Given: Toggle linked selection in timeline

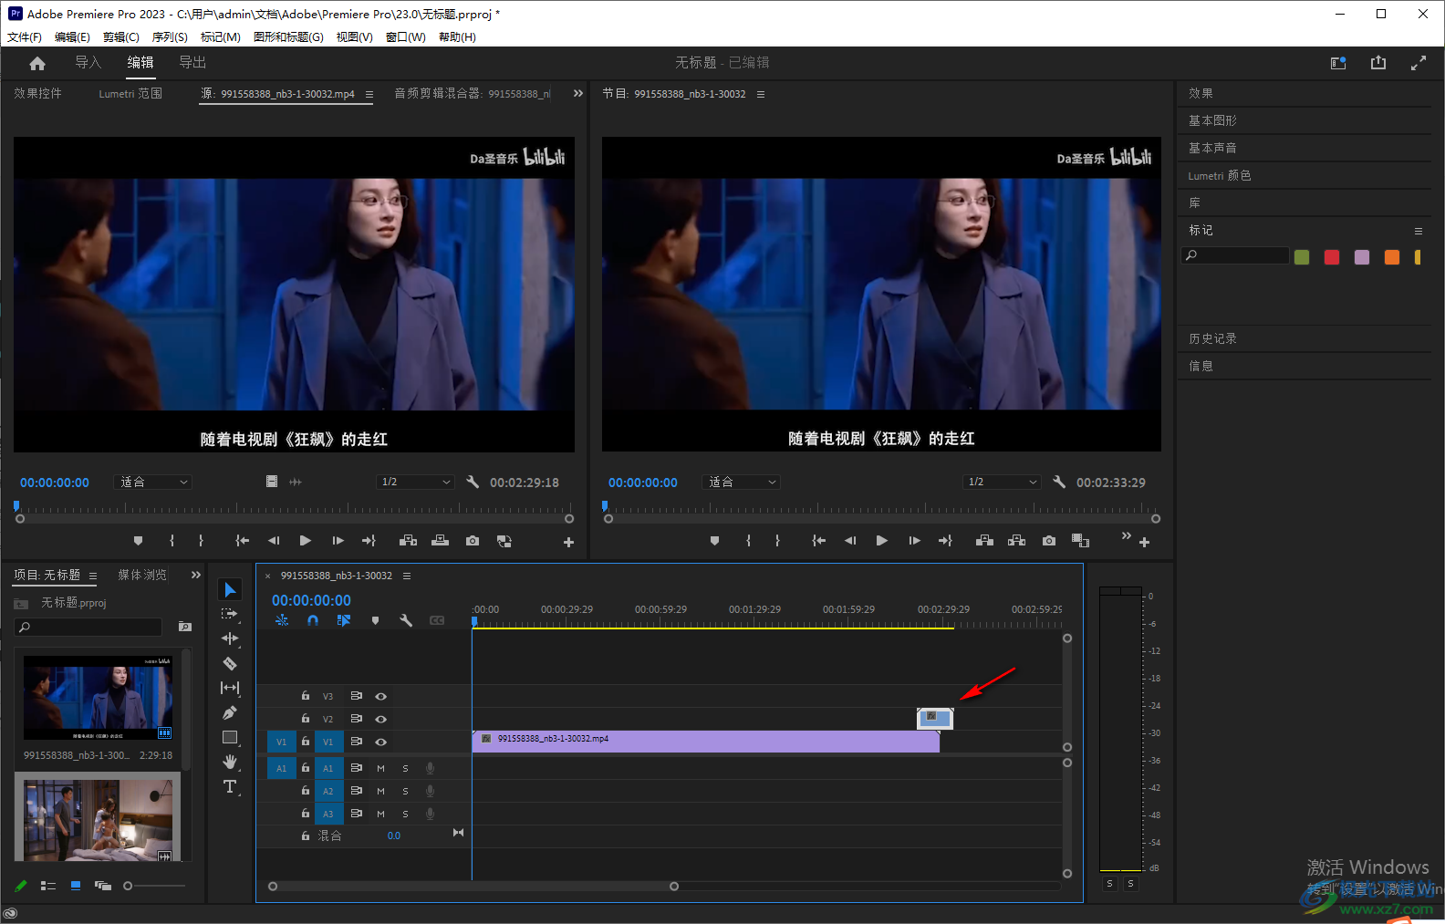Looking at the screenshot, I should click(x=344, y=620).
